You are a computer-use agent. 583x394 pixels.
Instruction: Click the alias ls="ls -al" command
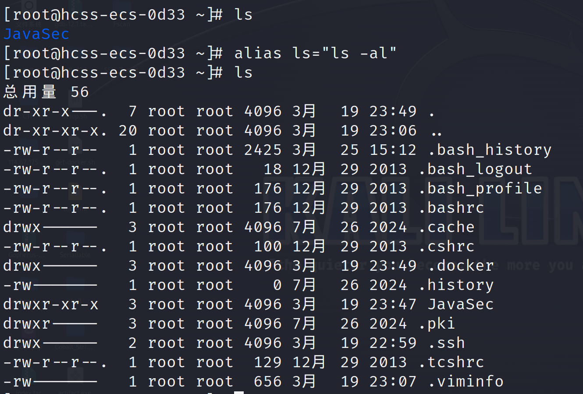(315, 53)
